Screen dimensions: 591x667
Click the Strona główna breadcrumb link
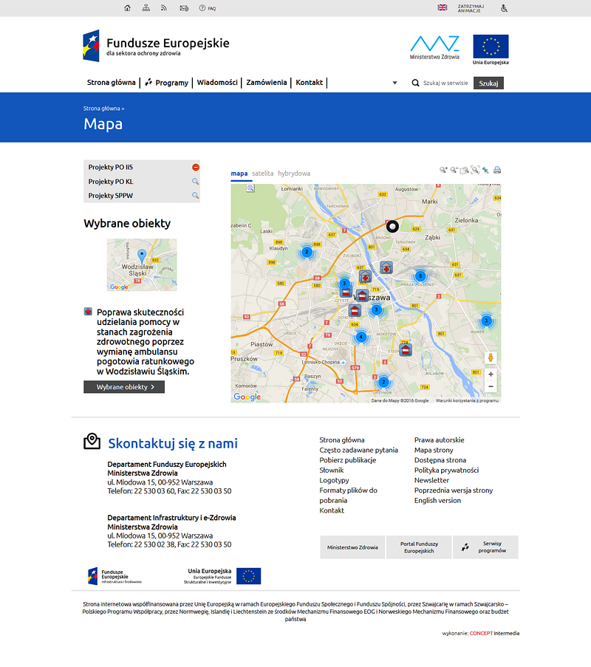(102, 109)
